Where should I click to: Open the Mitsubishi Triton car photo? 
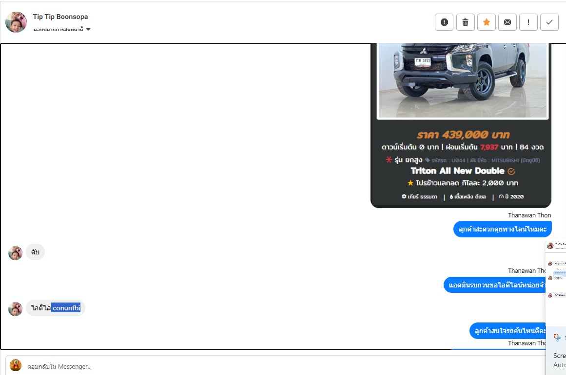coord(462,81)
